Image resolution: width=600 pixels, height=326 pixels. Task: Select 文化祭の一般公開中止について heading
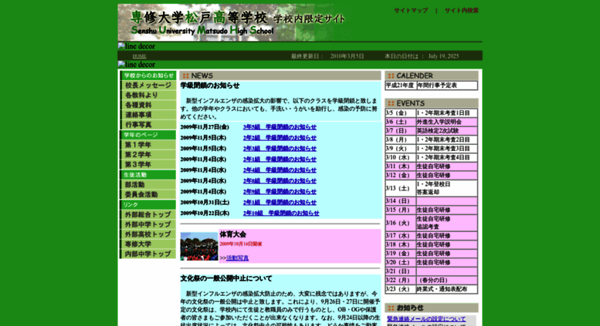(226, 279)
